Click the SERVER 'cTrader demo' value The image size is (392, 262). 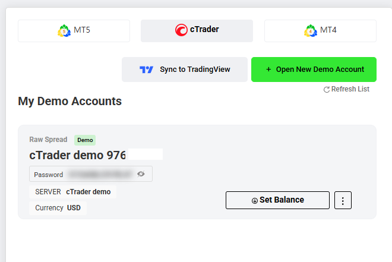(x=88, y=192)
